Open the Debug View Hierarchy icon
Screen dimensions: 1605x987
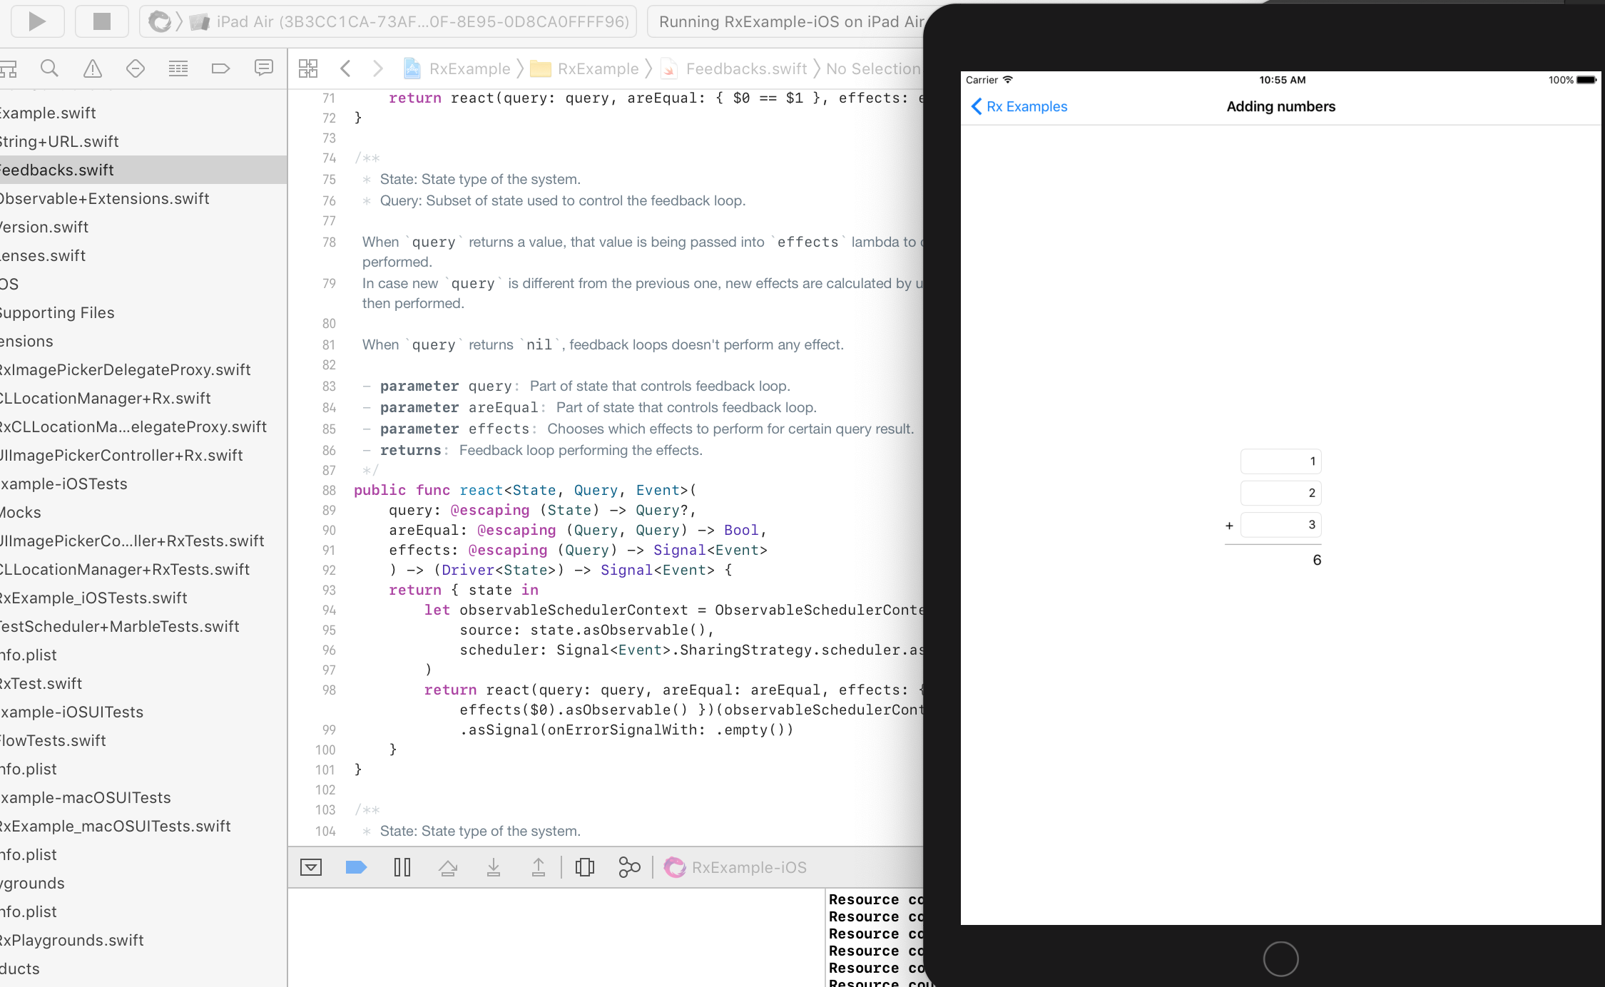click(585, 867)
